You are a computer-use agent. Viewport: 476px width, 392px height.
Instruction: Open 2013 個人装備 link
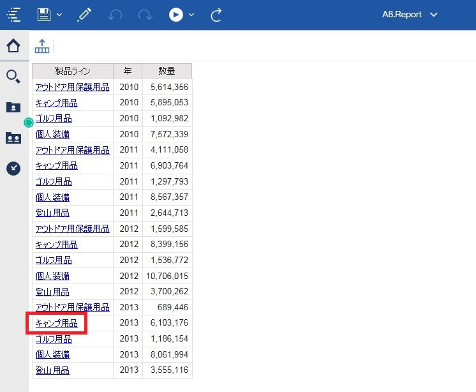pyautogui.click(x=52, y=354)
